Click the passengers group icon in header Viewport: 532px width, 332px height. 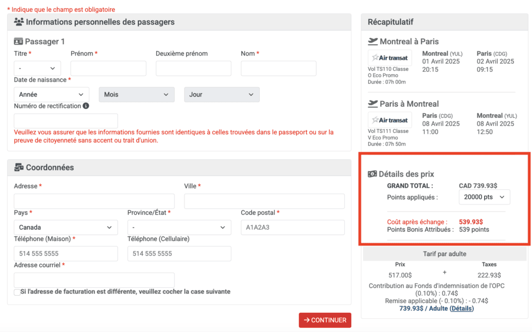19,22
